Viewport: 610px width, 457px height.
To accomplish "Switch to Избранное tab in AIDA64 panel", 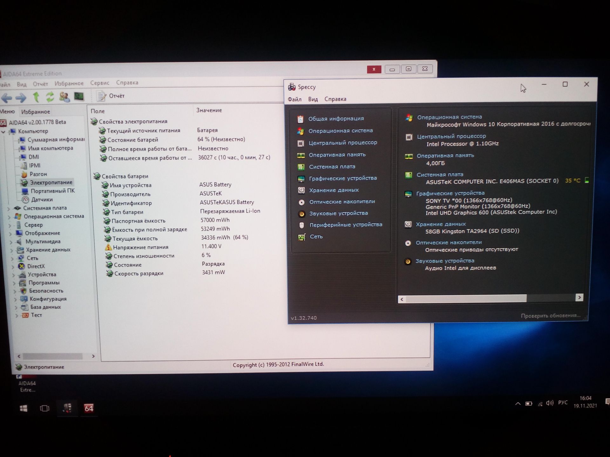I will point(36,112).
